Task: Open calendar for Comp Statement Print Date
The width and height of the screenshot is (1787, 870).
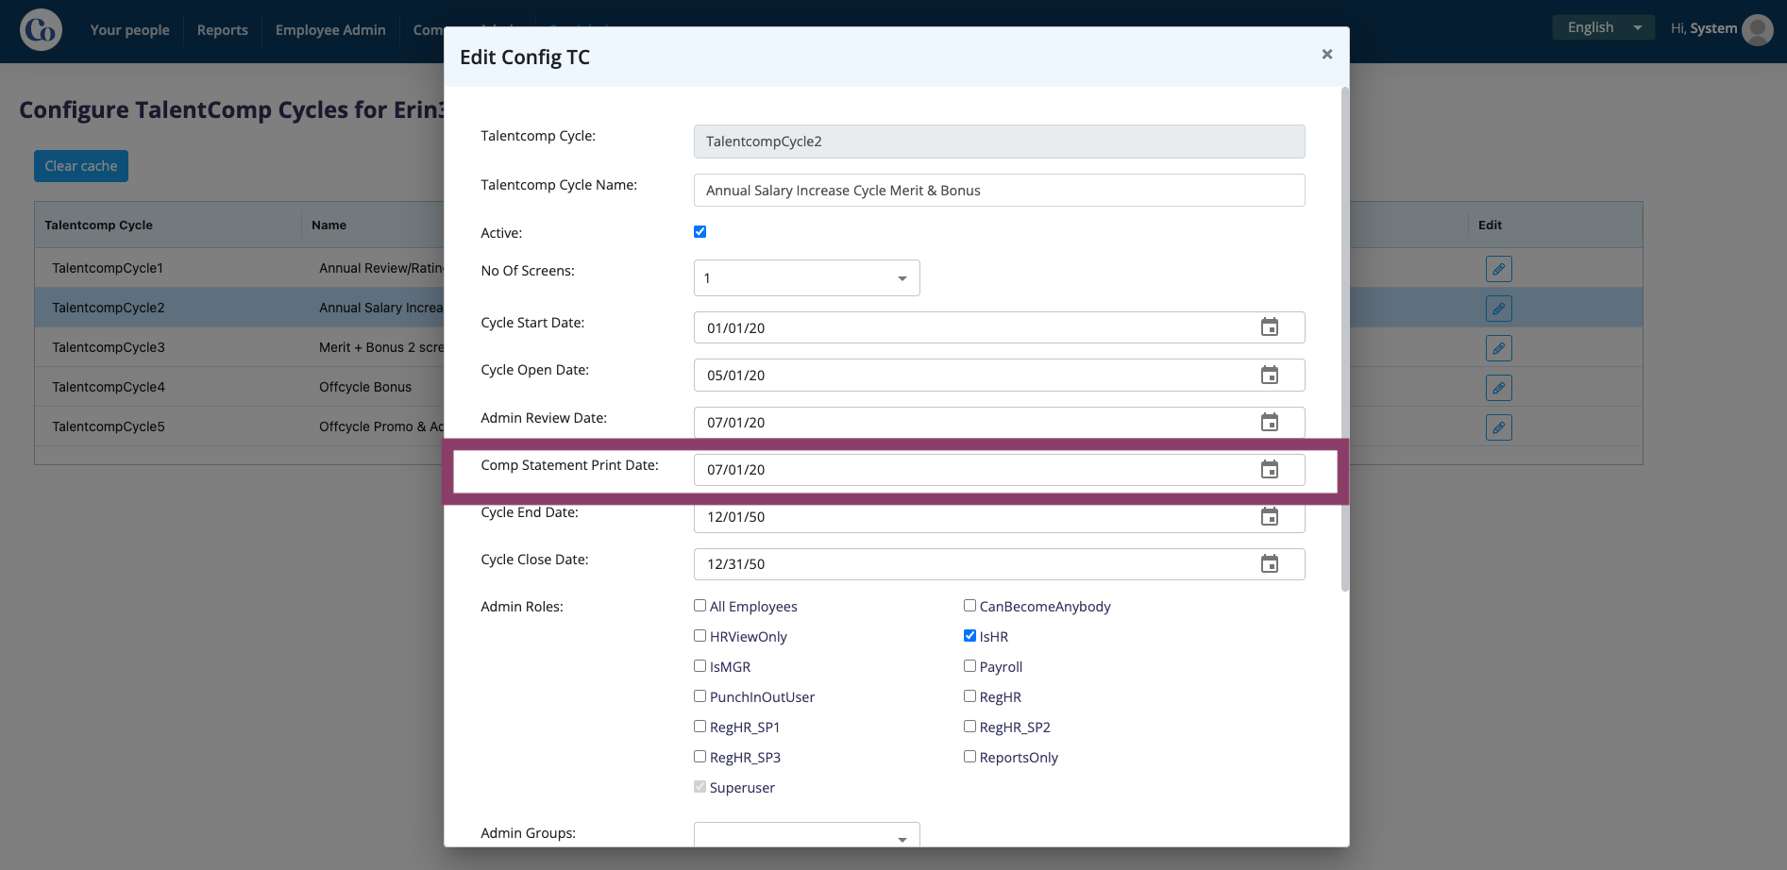Action: point(1270,469)
